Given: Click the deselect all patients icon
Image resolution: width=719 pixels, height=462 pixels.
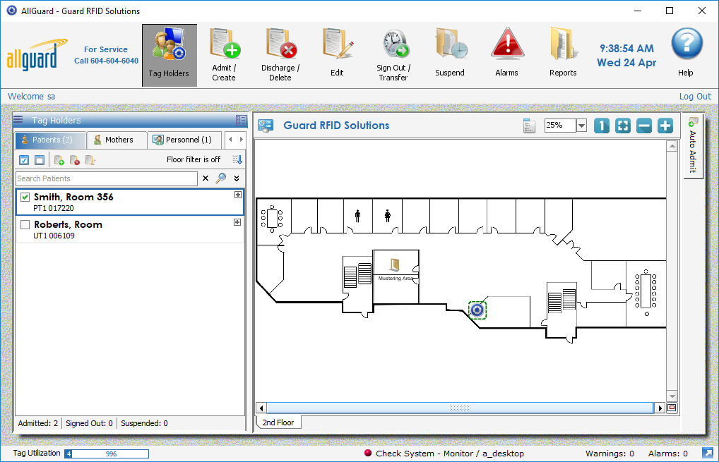Looking at the screenshot, I should click(x=40, y=160).
